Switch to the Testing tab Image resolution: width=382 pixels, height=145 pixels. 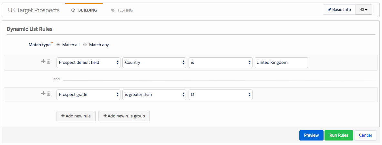click(x=122, y=10)
